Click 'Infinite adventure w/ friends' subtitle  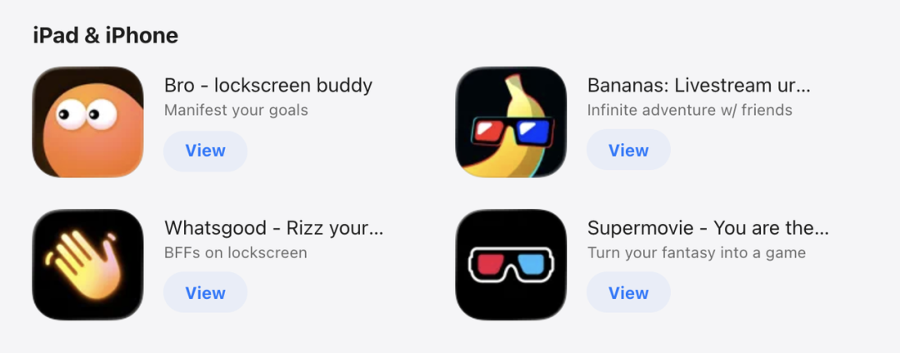click(690, 110)
